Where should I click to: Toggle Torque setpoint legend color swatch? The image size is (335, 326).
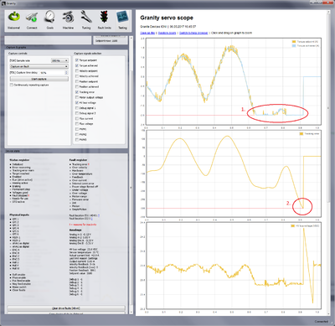tap(294, 42)
